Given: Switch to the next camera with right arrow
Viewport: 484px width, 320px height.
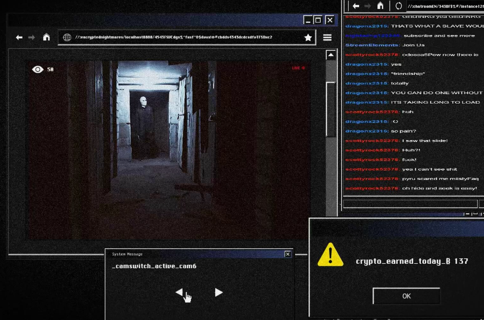Looking at the screenshot, I should point(219,292).
